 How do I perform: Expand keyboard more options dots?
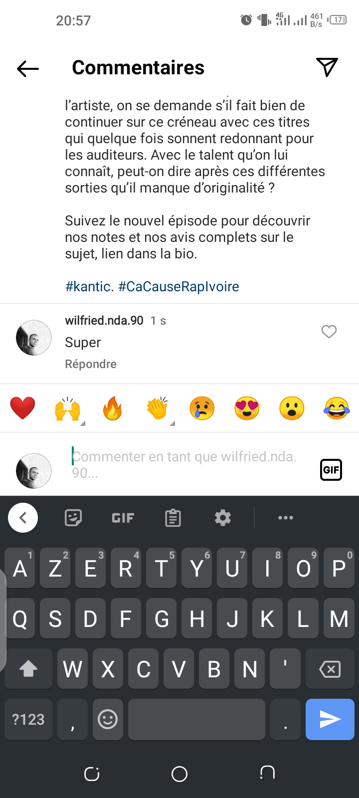click(x=286, y=518)
